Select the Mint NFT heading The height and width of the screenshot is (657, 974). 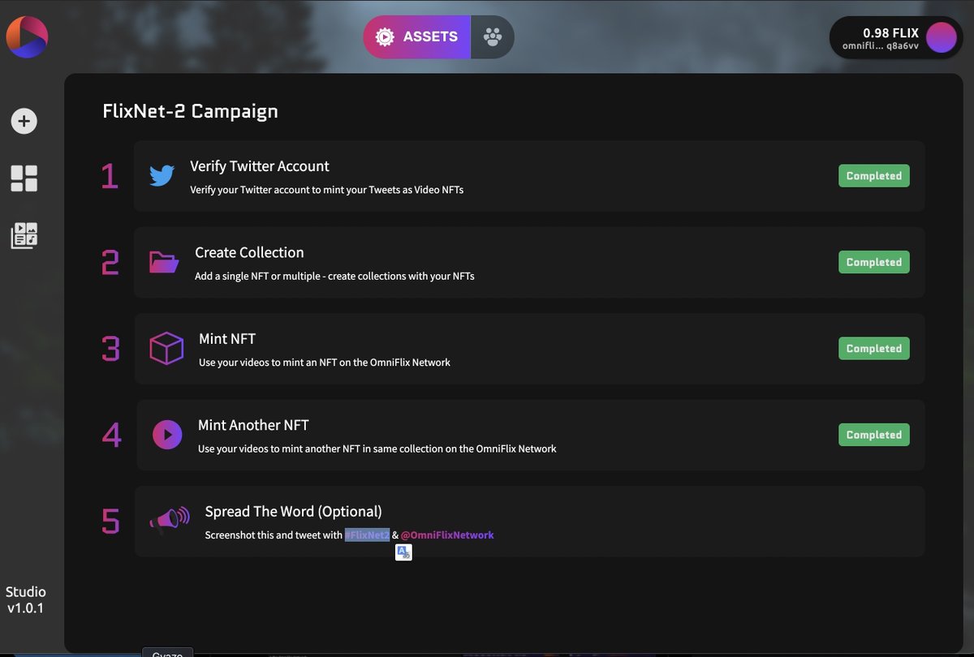click(227, 339)
